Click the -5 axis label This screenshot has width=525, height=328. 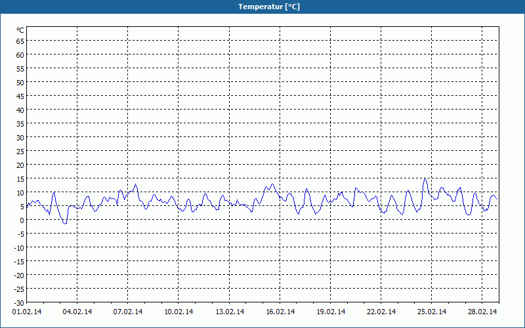[21, 234]
